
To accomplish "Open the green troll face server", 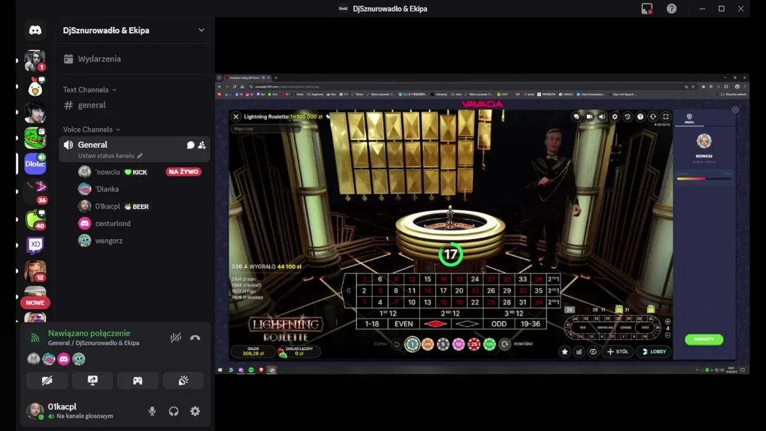I will (35, 138).
